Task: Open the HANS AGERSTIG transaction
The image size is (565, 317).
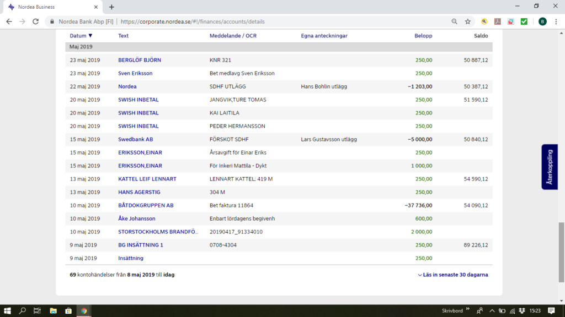Action: point(139,192)
